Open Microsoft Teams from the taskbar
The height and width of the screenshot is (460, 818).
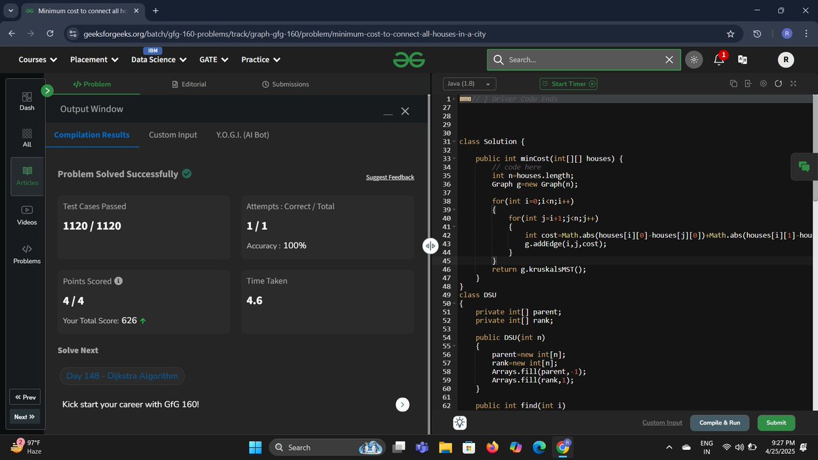click(421, 447)
